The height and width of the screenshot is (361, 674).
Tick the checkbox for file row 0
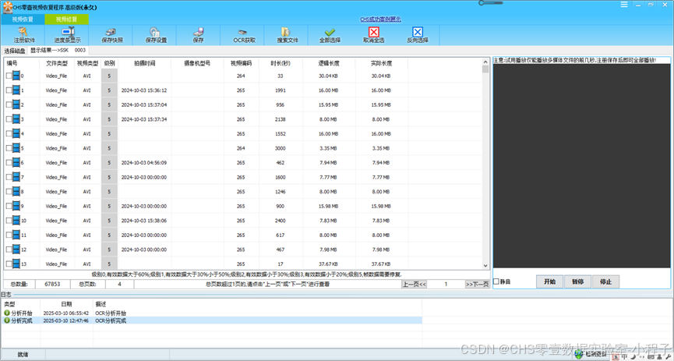(x=9, y=76)
